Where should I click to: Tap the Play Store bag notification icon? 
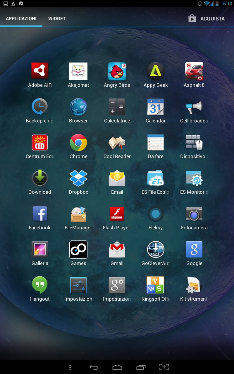[21, 4]
